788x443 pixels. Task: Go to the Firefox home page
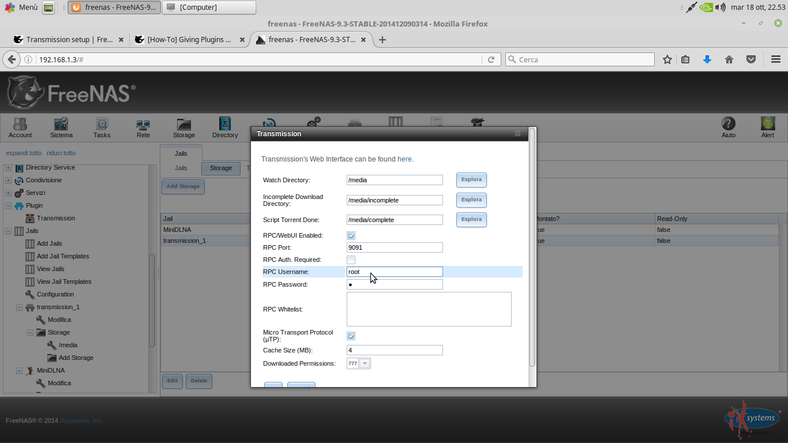coord(729,59)
